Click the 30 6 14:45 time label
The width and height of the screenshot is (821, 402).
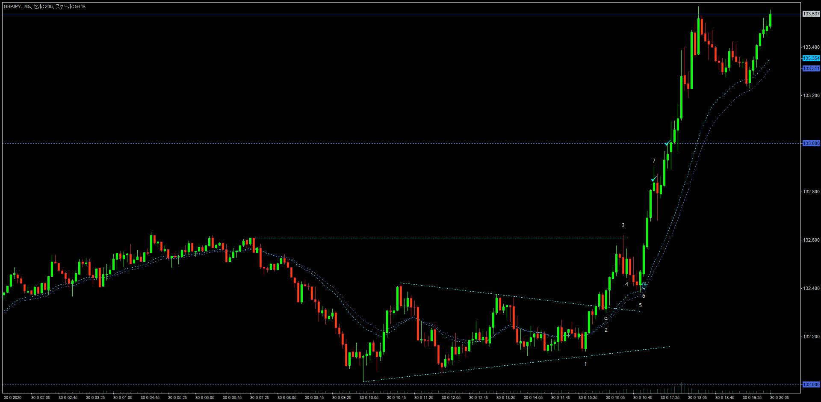point(561,398)
